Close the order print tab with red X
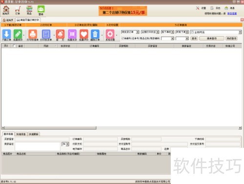 point(242,20)
